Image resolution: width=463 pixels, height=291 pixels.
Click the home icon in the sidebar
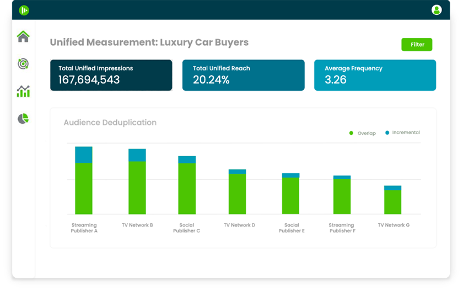[x=23, y=37]
